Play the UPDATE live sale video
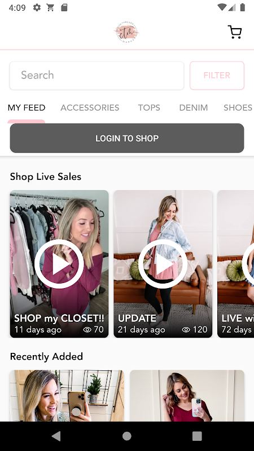 (x=163, y=264)
